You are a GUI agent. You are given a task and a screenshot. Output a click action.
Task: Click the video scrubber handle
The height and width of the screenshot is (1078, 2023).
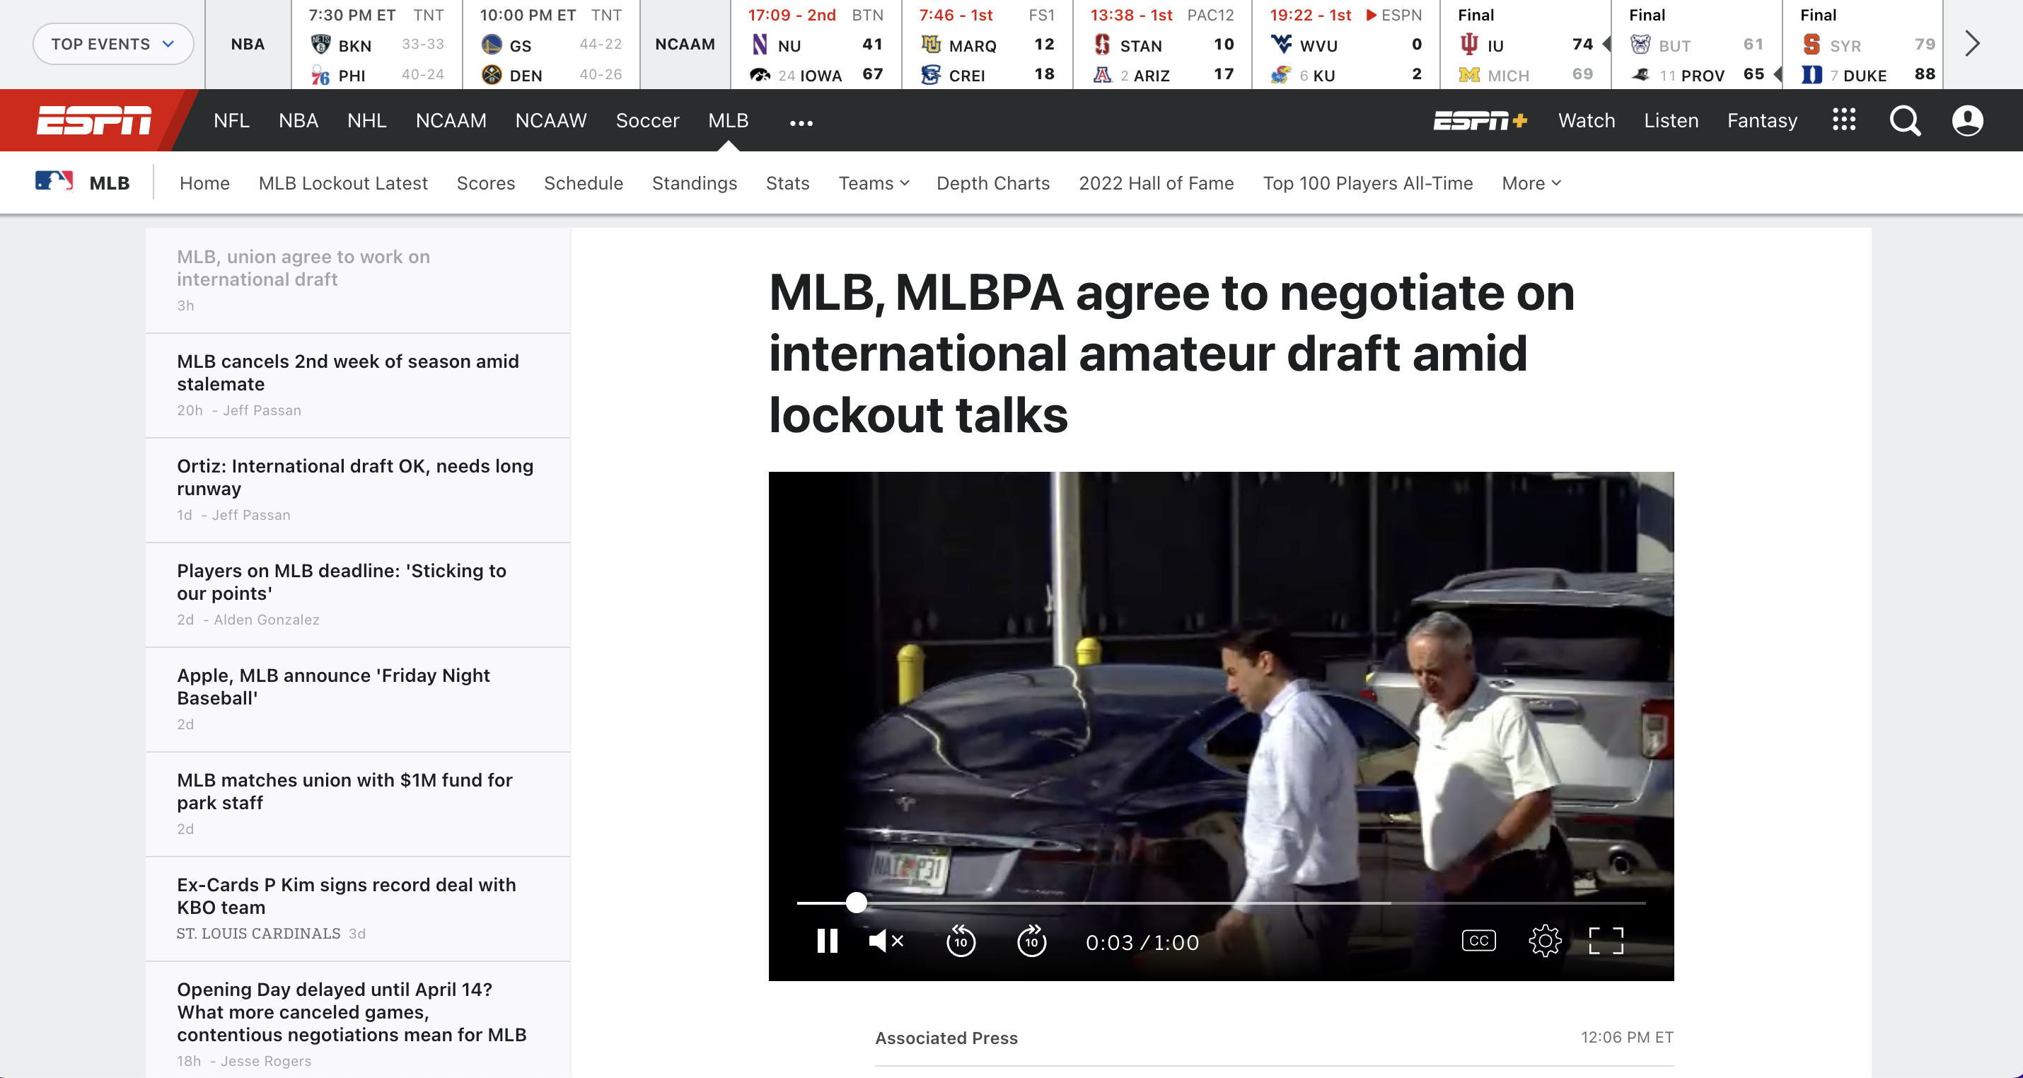coord(857,903)
